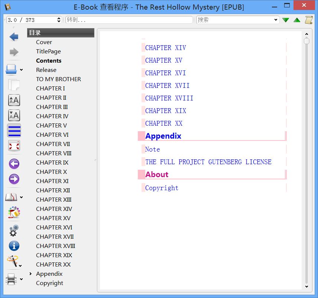Viewport: 318px width, 298px height.
Task: Open the search history dropdown
Action: [x=276, y=20]
